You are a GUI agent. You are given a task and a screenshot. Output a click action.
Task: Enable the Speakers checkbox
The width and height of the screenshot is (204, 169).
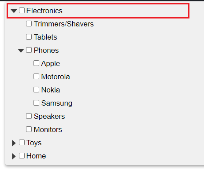tap(29, 116)
